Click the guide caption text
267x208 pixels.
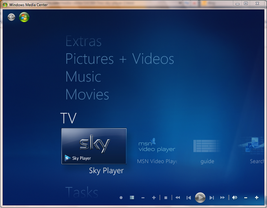click(207, 161)
